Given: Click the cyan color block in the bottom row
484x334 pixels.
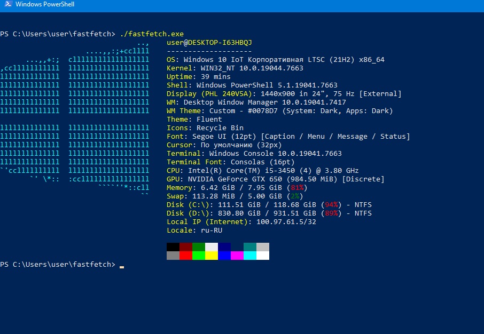Looking at the screenshot, I should [x=249, y=256].
